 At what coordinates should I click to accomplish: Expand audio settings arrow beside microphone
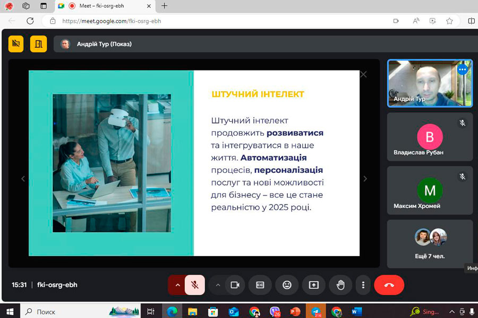[177, 285]
